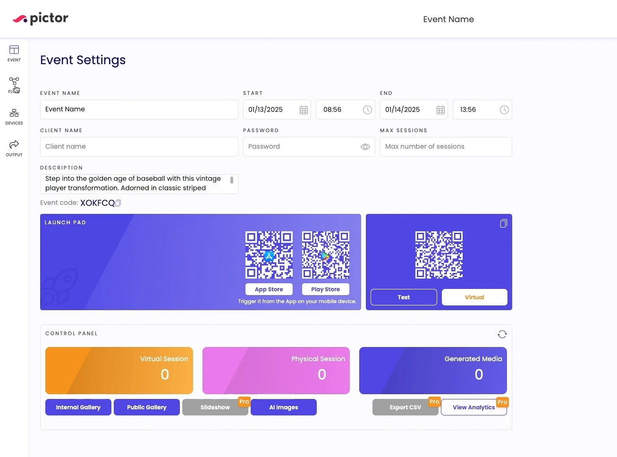Image resolution: width=617 pixels, height=457 pixels.
Task: Click the App Store QR code
Action: [269, 255]
